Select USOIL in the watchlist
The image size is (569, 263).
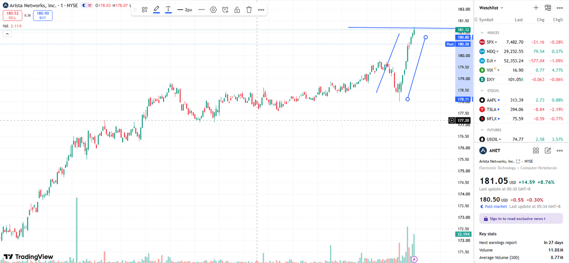521,139
